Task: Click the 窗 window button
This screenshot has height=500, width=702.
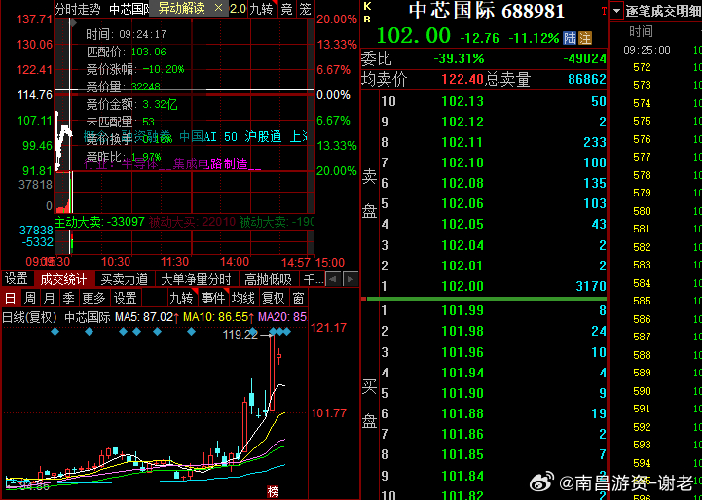Action: click(298, 298)
